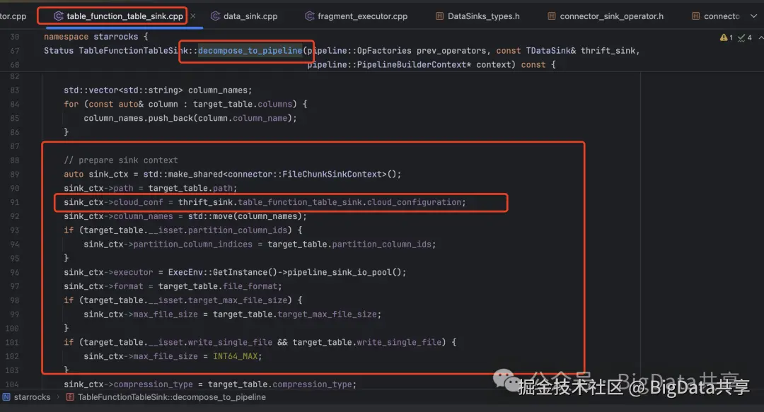This screenshot has height=412, width=764.
Task: Click the highlighted decompose_to_pipeline function name
Action: tap(250, 51)
